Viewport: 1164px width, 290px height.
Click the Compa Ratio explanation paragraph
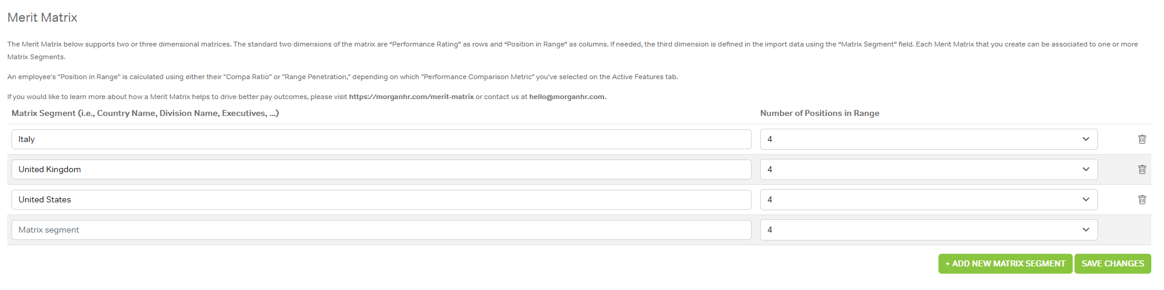click(342, 77)
